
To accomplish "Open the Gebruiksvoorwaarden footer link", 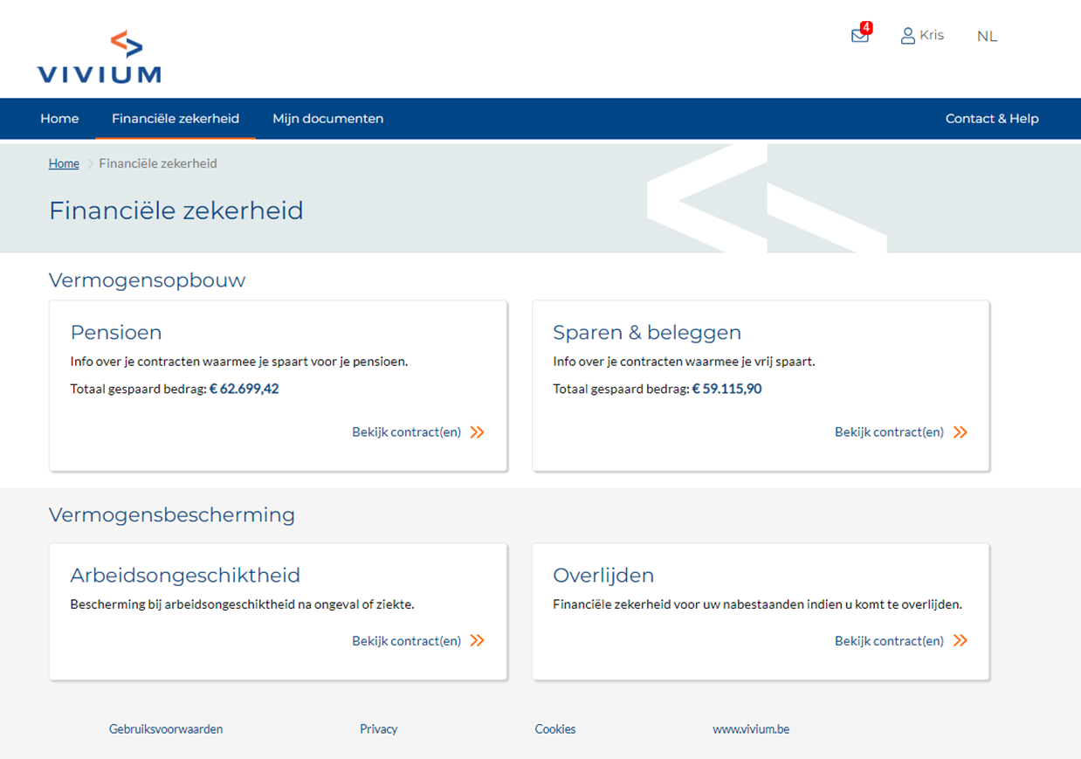I will coord(166,729).
